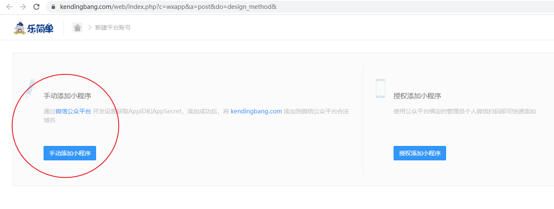Click the phone icon beside 授权添加小程序
Image resolution: width=554 pixels, height=209 pixels.
pyautogui.click(x=380, y=88)
